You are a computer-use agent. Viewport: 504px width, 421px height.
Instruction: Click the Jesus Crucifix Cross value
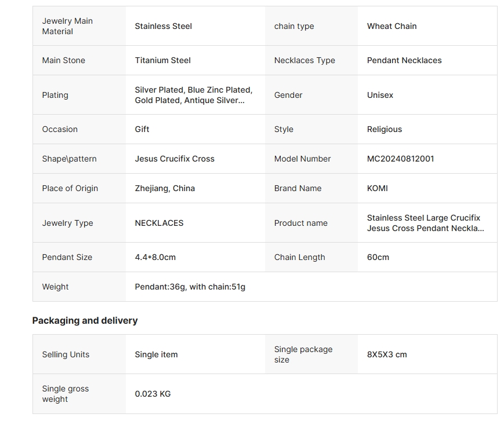click(x=175, y=159)
